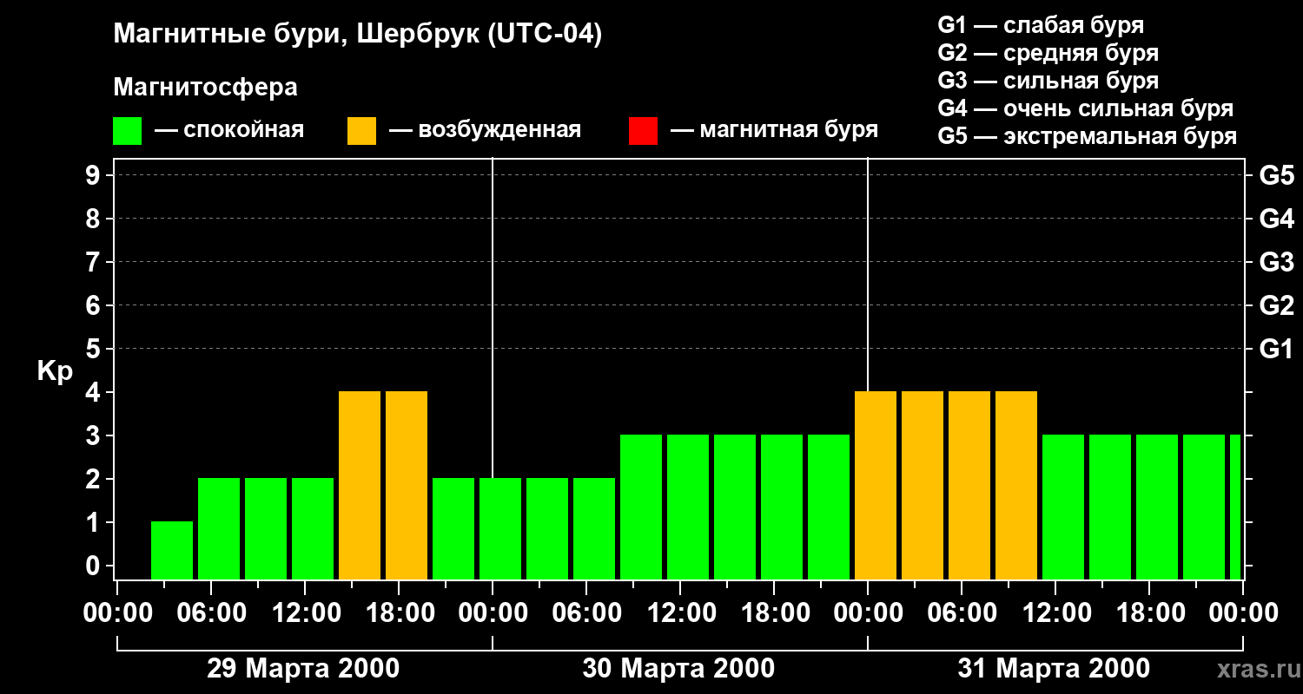Click the "— магнитная буря" legend label
The height and width of the screenshot is (694, 1303).
coord(775,130)
